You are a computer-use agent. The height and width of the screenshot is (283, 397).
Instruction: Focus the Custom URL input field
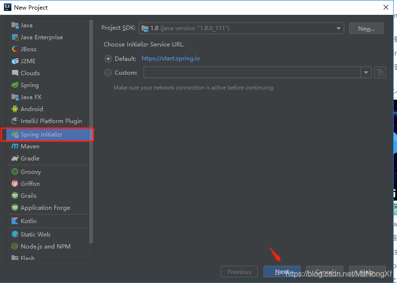click(252, 73)
